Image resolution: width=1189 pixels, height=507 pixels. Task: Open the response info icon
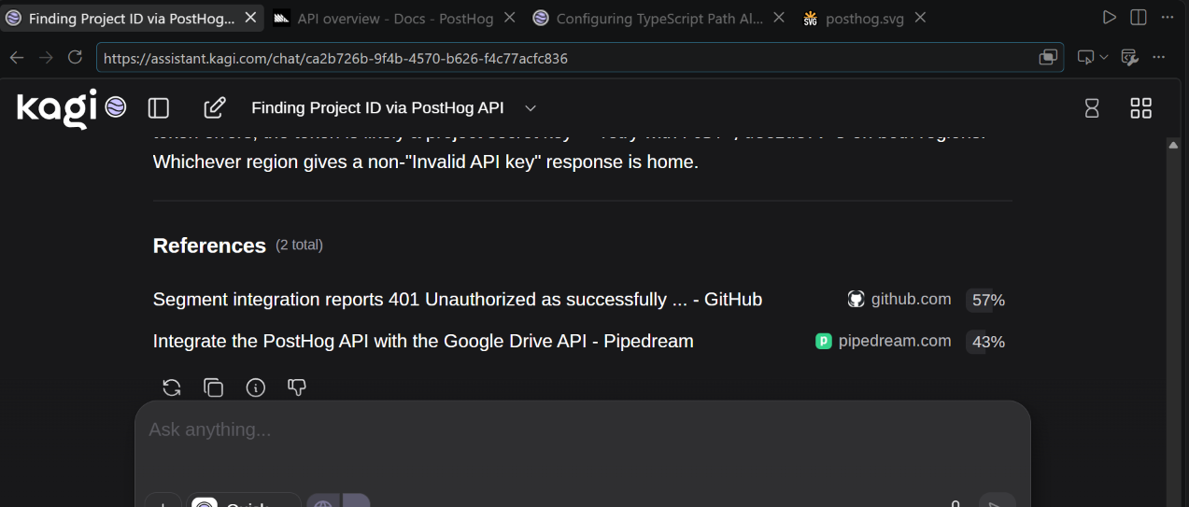pyautogui.click(x=255, y=387)
